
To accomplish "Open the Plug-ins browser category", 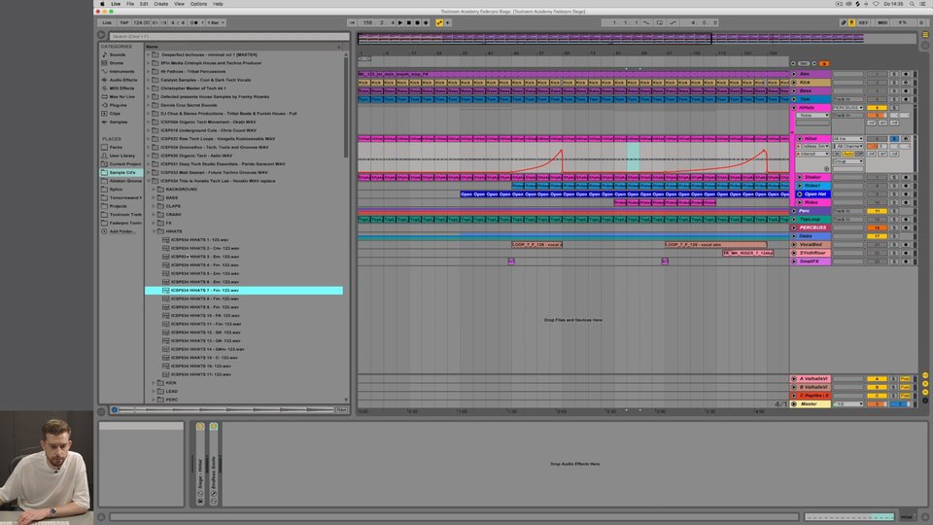I will point(118,105).
